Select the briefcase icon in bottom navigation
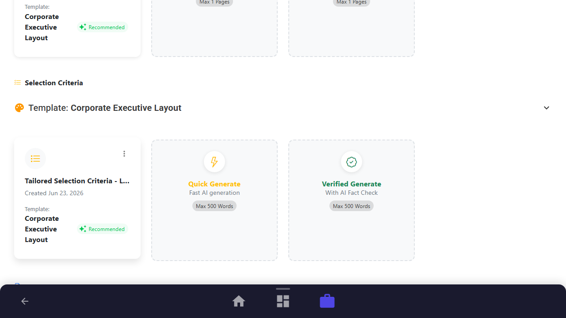566x318 pixels. [x=327, y=301]
